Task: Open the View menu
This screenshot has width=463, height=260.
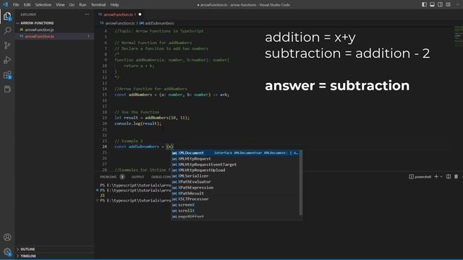Action: [x=60, y=5]
